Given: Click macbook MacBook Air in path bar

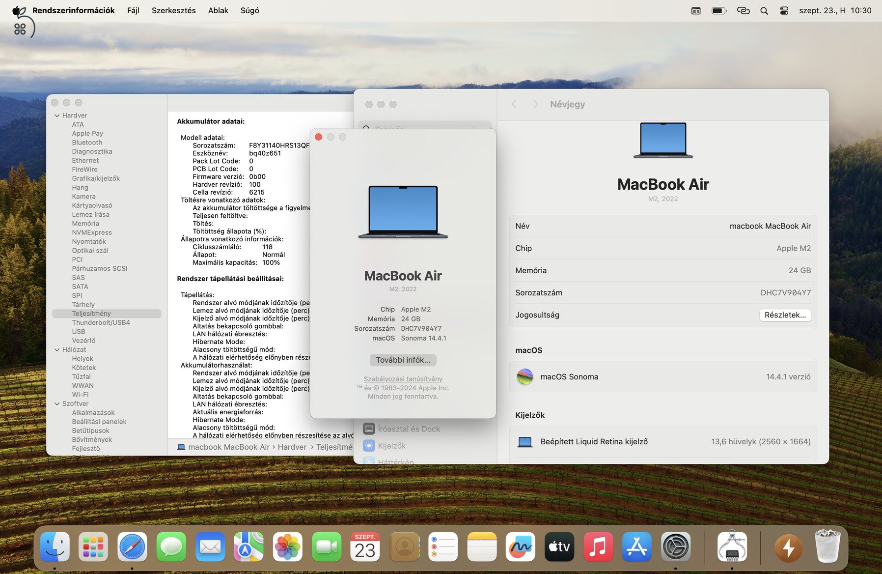Looking at the screenshot, I should (x=223, y=447).
